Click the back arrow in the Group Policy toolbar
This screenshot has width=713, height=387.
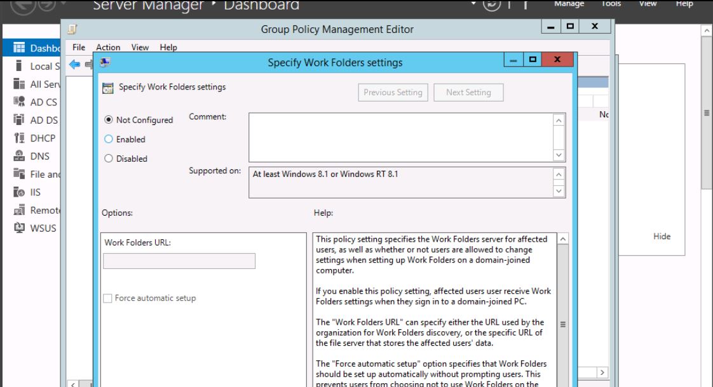(74, 64)
